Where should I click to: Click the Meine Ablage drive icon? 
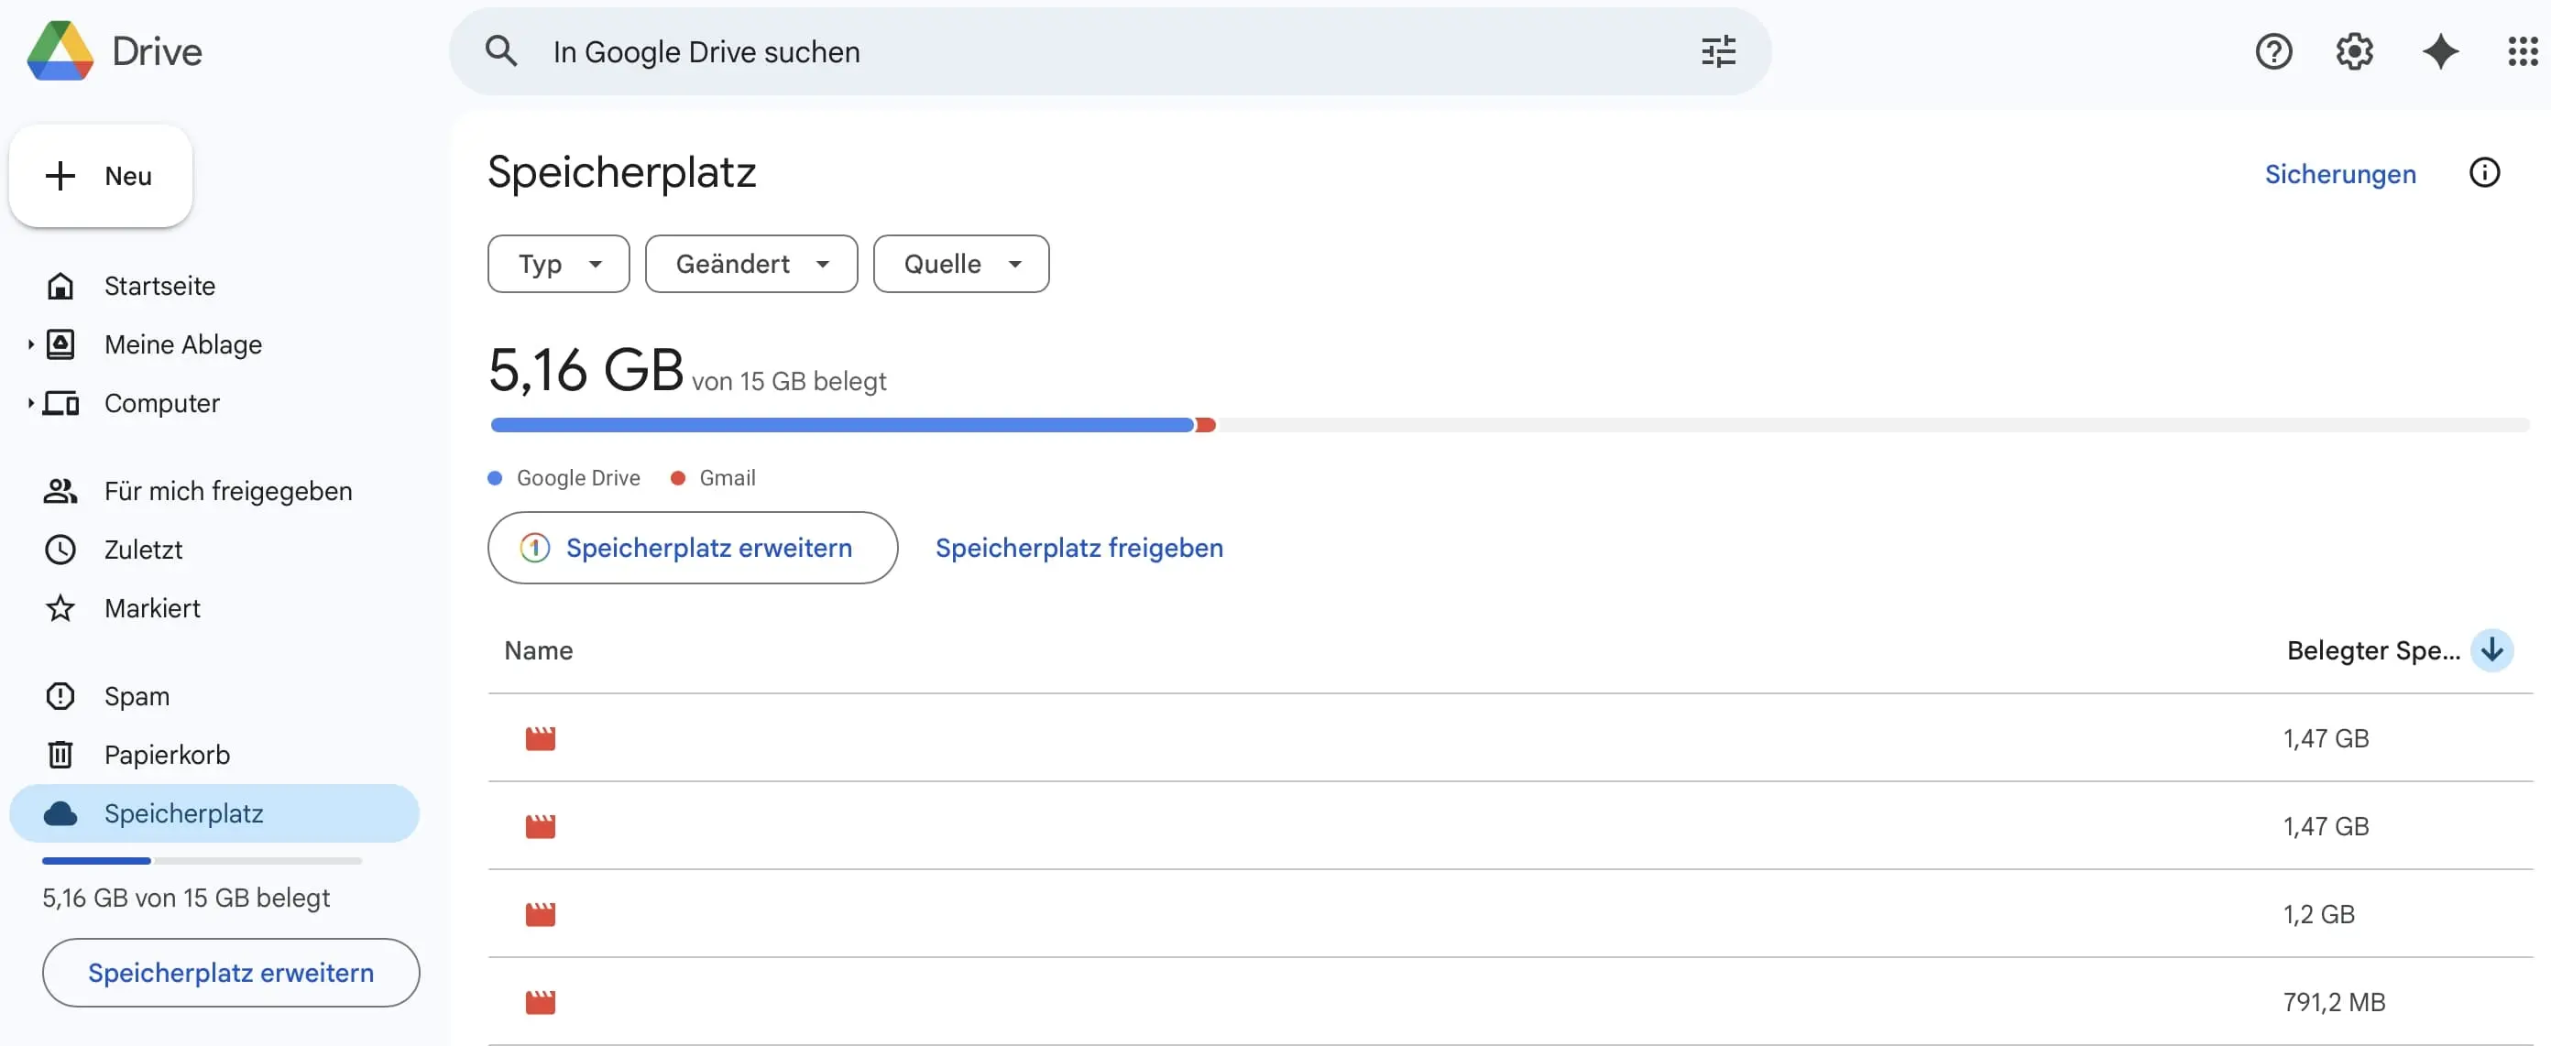[60, 344]
